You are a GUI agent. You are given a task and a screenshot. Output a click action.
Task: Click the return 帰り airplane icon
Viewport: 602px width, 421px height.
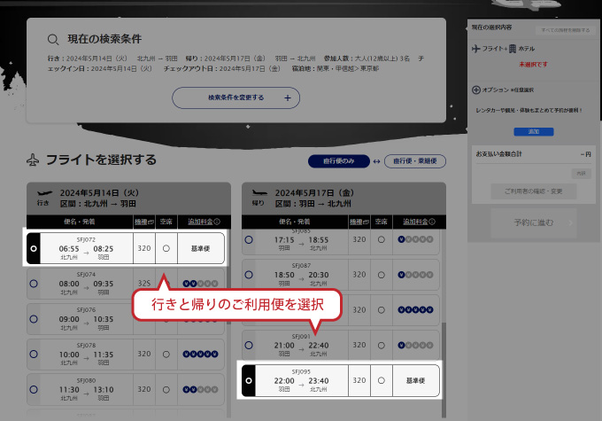click(x=259, y=191)
